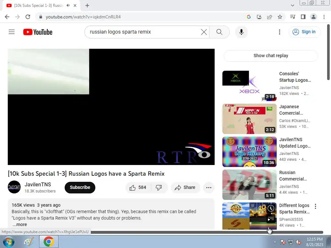331x248 pixels.
Task: Click the "165K views 3 years ago" text
Action: 36,205
